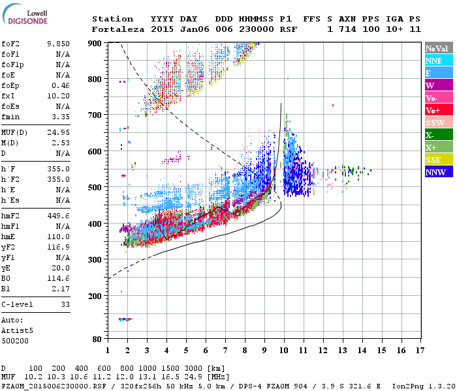This screenshot has width=457, height=391.
Task: Click the foEp value 0.46
Action: 61,85
